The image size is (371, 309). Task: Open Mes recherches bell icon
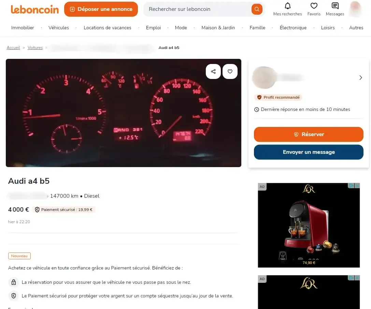(x=287, y=6)
